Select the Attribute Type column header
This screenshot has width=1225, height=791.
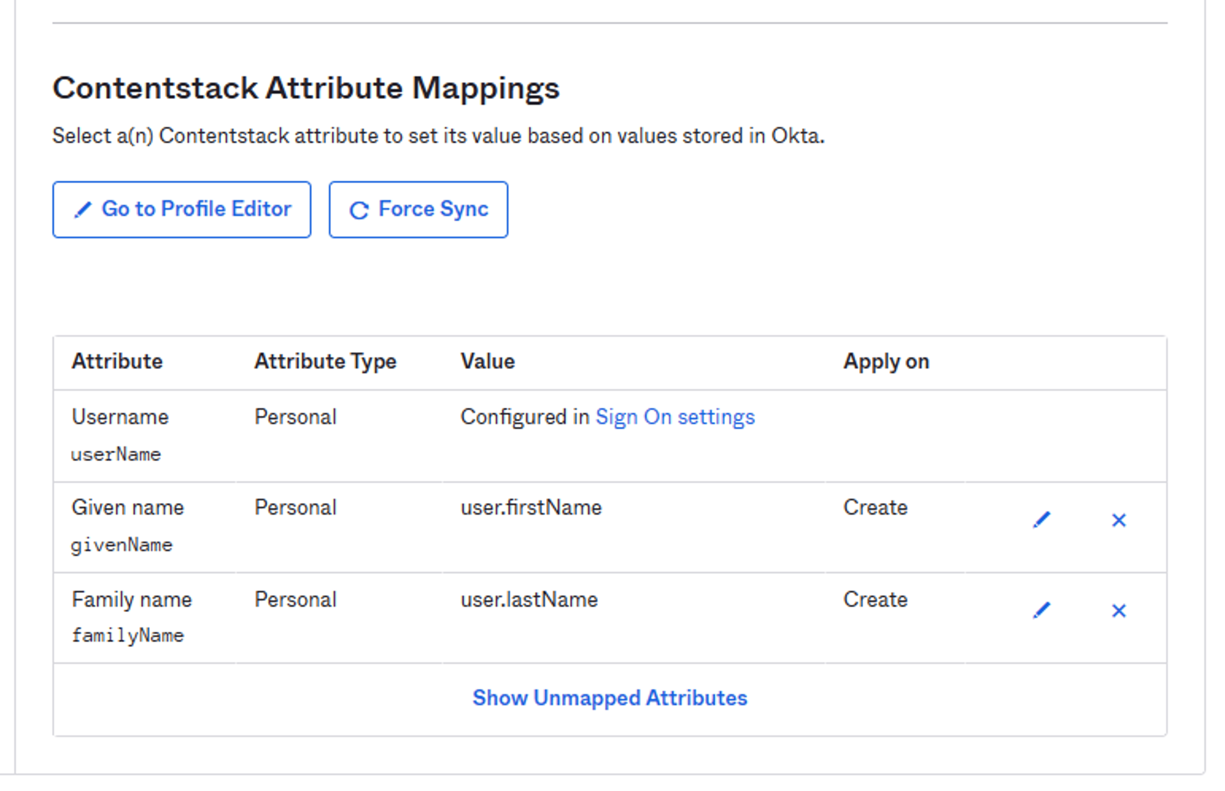(x=326, y=362)
